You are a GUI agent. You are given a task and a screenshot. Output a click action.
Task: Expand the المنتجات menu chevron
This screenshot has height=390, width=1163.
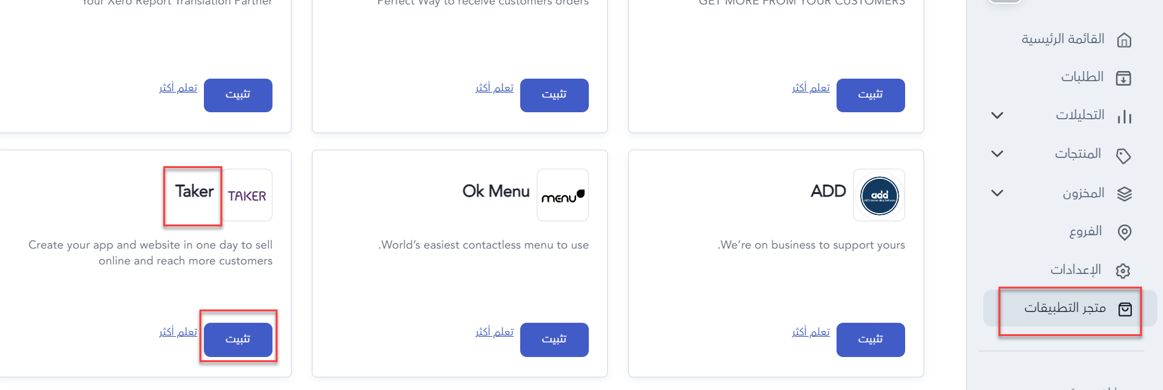coord(997,154)
